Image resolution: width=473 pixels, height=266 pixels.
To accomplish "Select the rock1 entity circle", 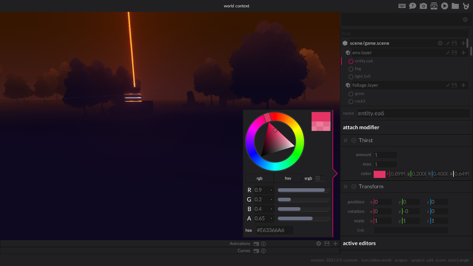I will coord(351,101).
